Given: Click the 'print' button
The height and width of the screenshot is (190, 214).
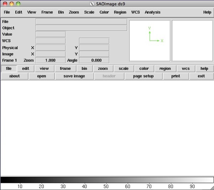Looking at the screenshot, I should (176, 76).
